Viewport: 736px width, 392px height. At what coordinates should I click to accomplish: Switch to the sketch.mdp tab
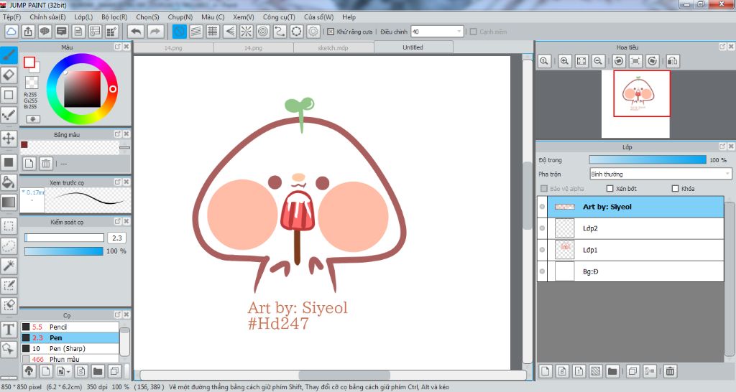333,48
